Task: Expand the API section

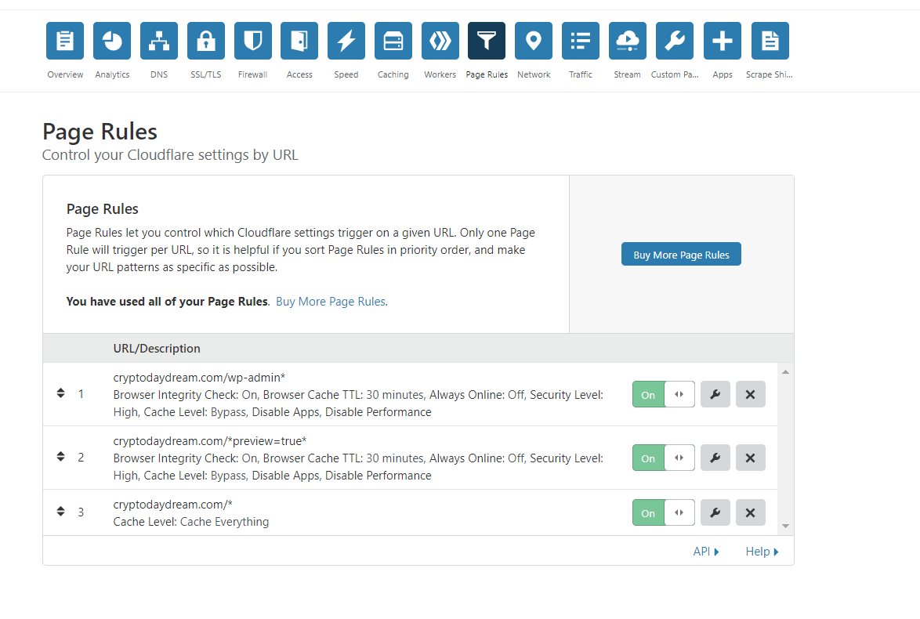Action: pos(706,552)
